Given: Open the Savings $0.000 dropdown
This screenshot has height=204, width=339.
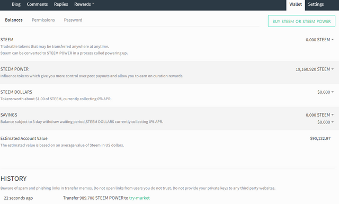Looking at the screenshot, I should [326, 122].
